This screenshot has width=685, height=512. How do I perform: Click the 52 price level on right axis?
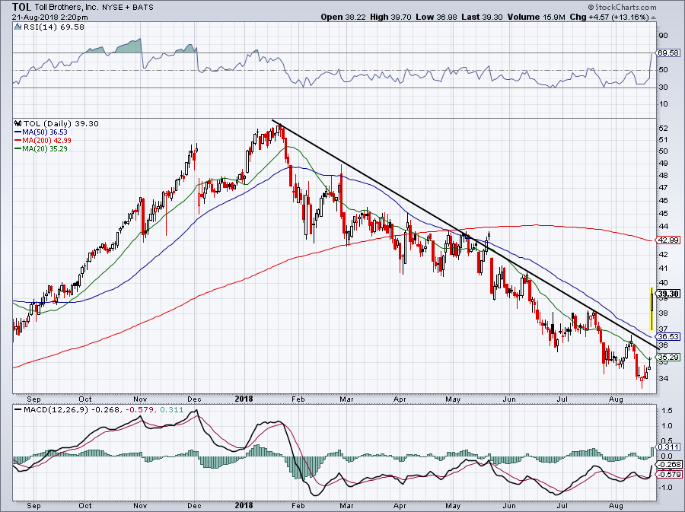[663, 128]
